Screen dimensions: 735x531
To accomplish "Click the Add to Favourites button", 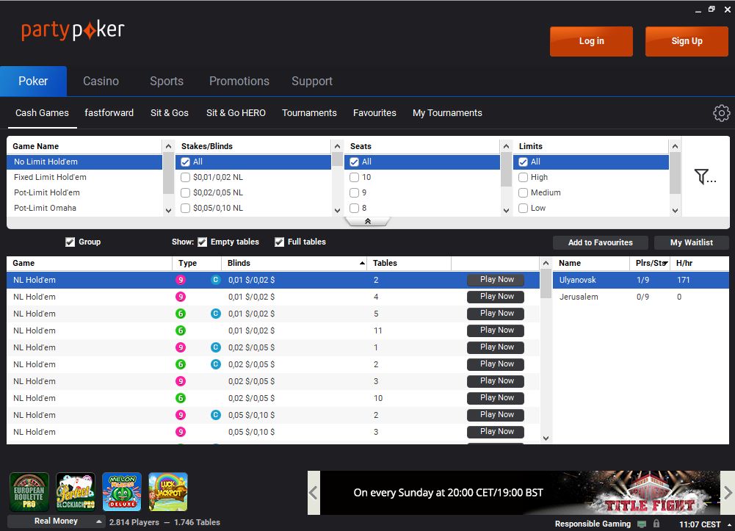I will (600, 242).
